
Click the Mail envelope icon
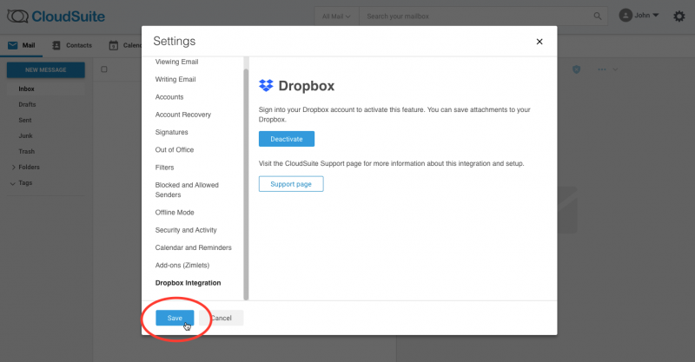(13, 45)
